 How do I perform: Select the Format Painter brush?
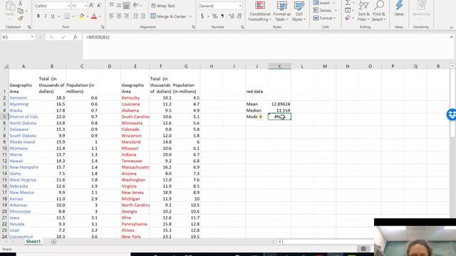click(x=21, y=18)
